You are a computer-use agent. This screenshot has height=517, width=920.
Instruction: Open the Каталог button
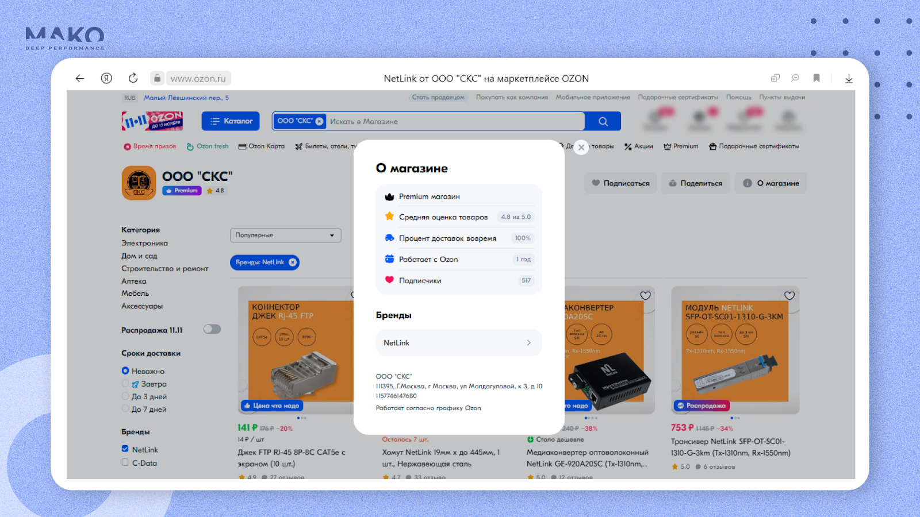coord(231,121)
